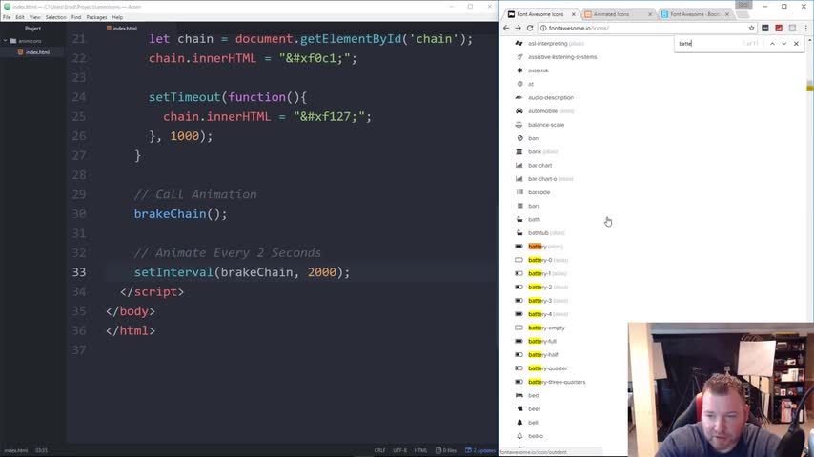Go forward in the browser
Image resolution: width=814 pixels, height=457 pixels.
point(518,28)
